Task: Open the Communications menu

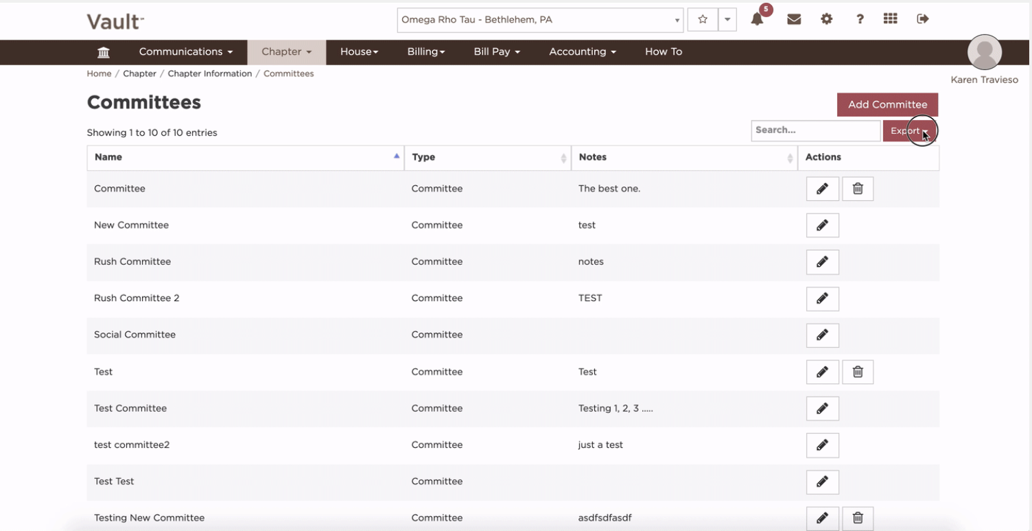Action: pos(186,52)
